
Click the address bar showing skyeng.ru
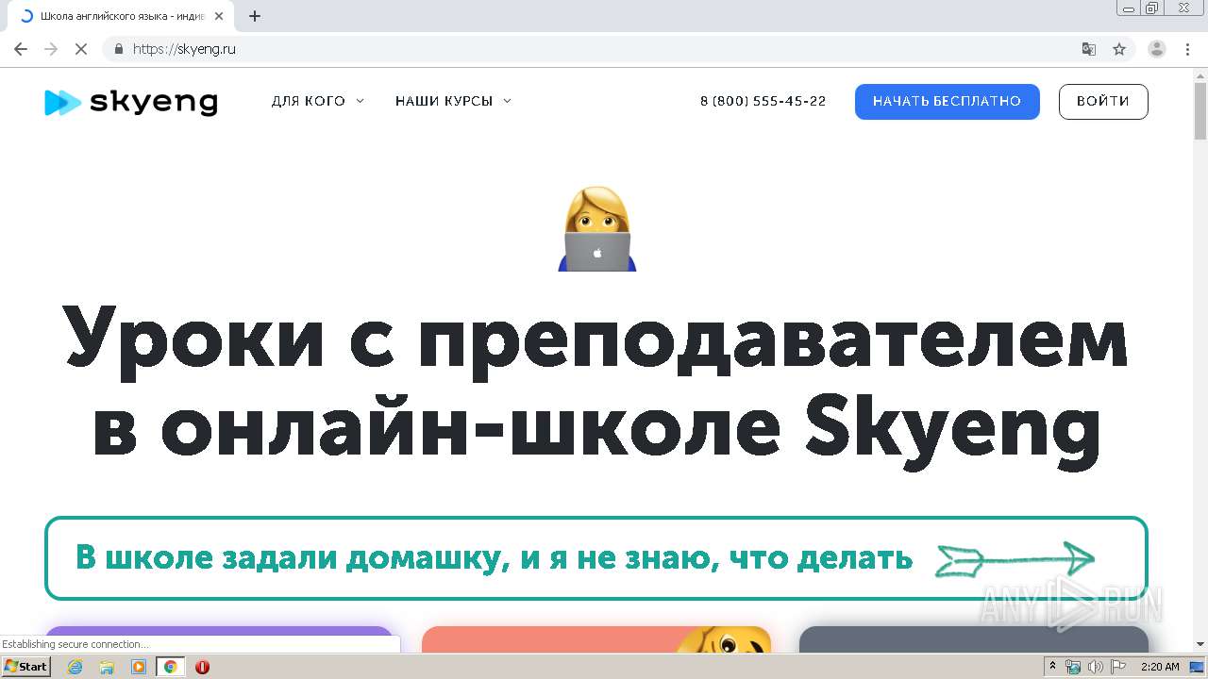[604, 49]
